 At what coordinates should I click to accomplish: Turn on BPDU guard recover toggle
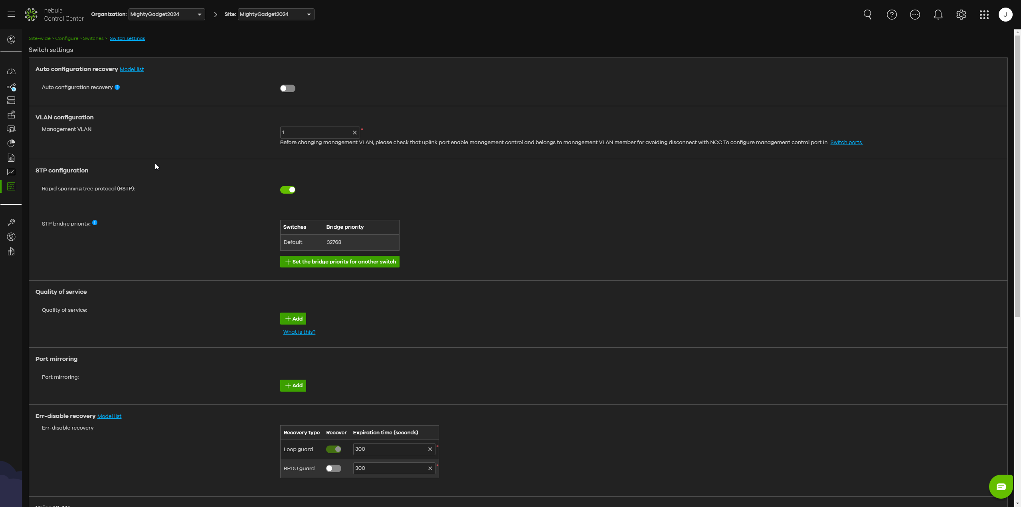tap(333, 468)
